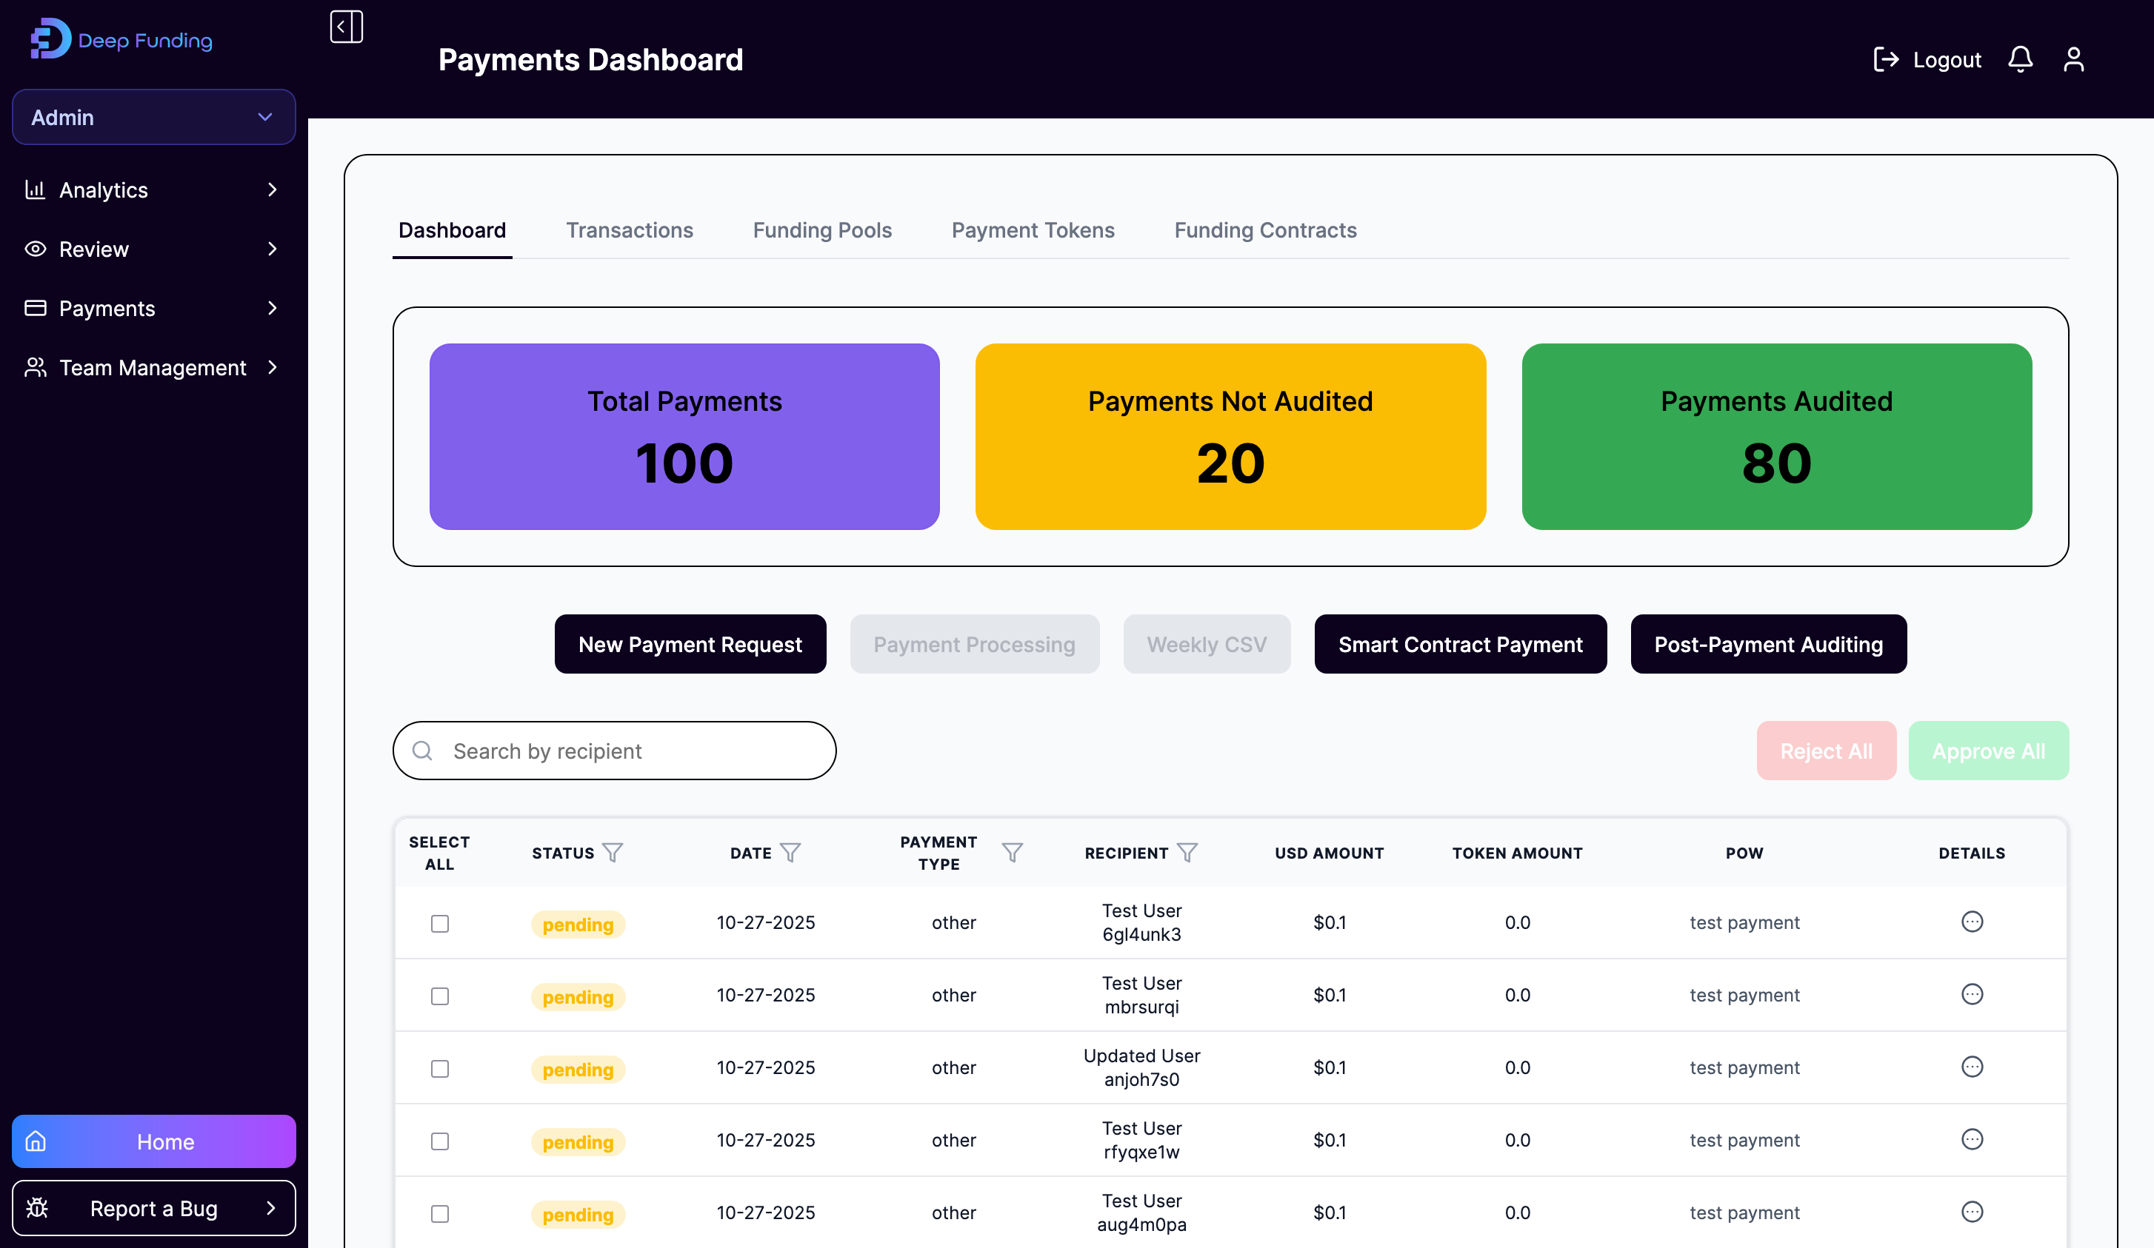Click 'test payment' POW for anjoh7s0 row
The height and width of the screenshot is (1248, 2154).
[x=1744, y=1068]
